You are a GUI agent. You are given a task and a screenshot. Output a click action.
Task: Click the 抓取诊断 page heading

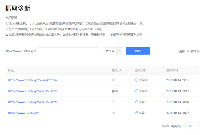[18, 8]
